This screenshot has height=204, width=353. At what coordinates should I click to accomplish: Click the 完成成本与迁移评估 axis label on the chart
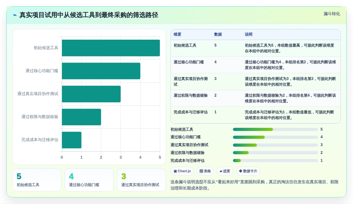40,140
